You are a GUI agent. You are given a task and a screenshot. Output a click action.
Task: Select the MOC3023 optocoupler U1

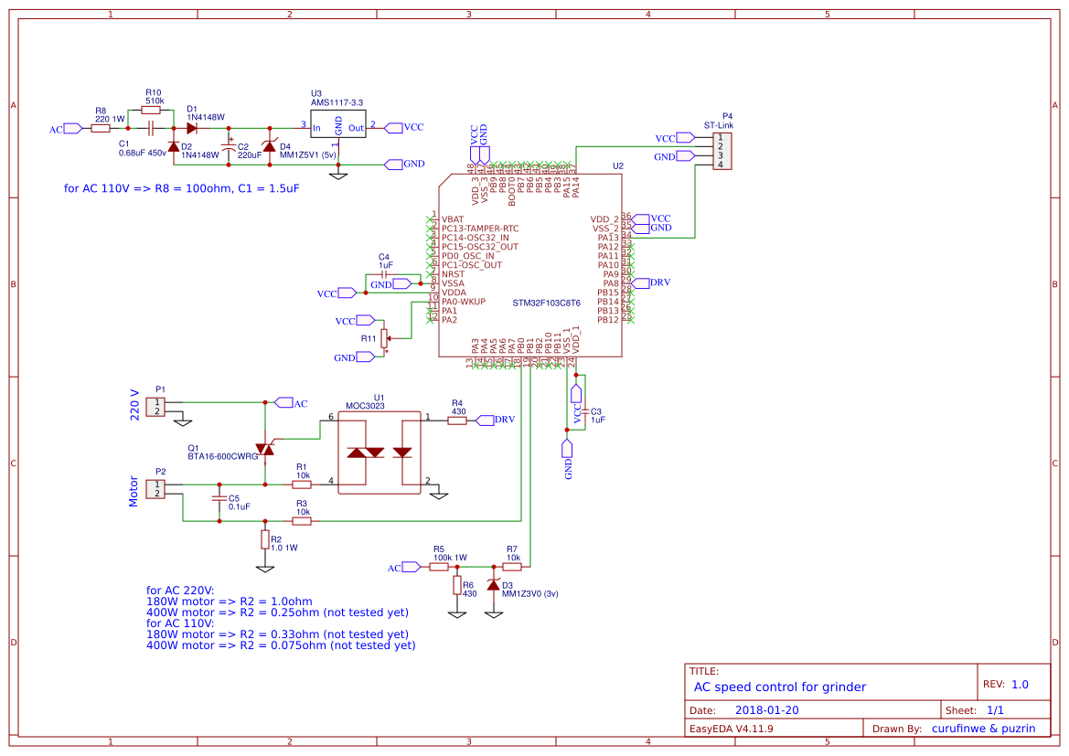point(379,453)
